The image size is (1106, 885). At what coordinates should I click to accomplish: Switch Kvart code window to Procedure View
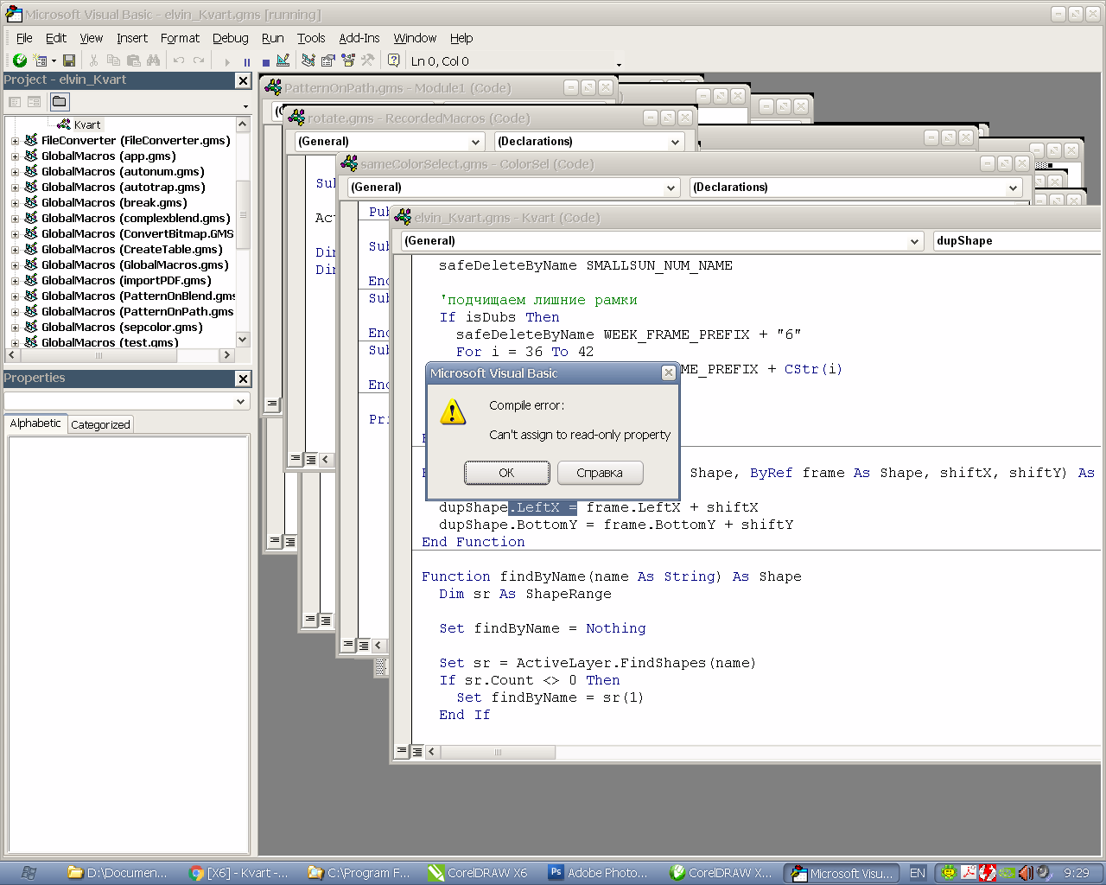pyautogui.click(x=402, y=751)
